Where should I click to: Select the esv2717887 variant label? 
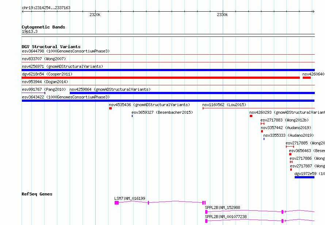[x=307, y=166]
